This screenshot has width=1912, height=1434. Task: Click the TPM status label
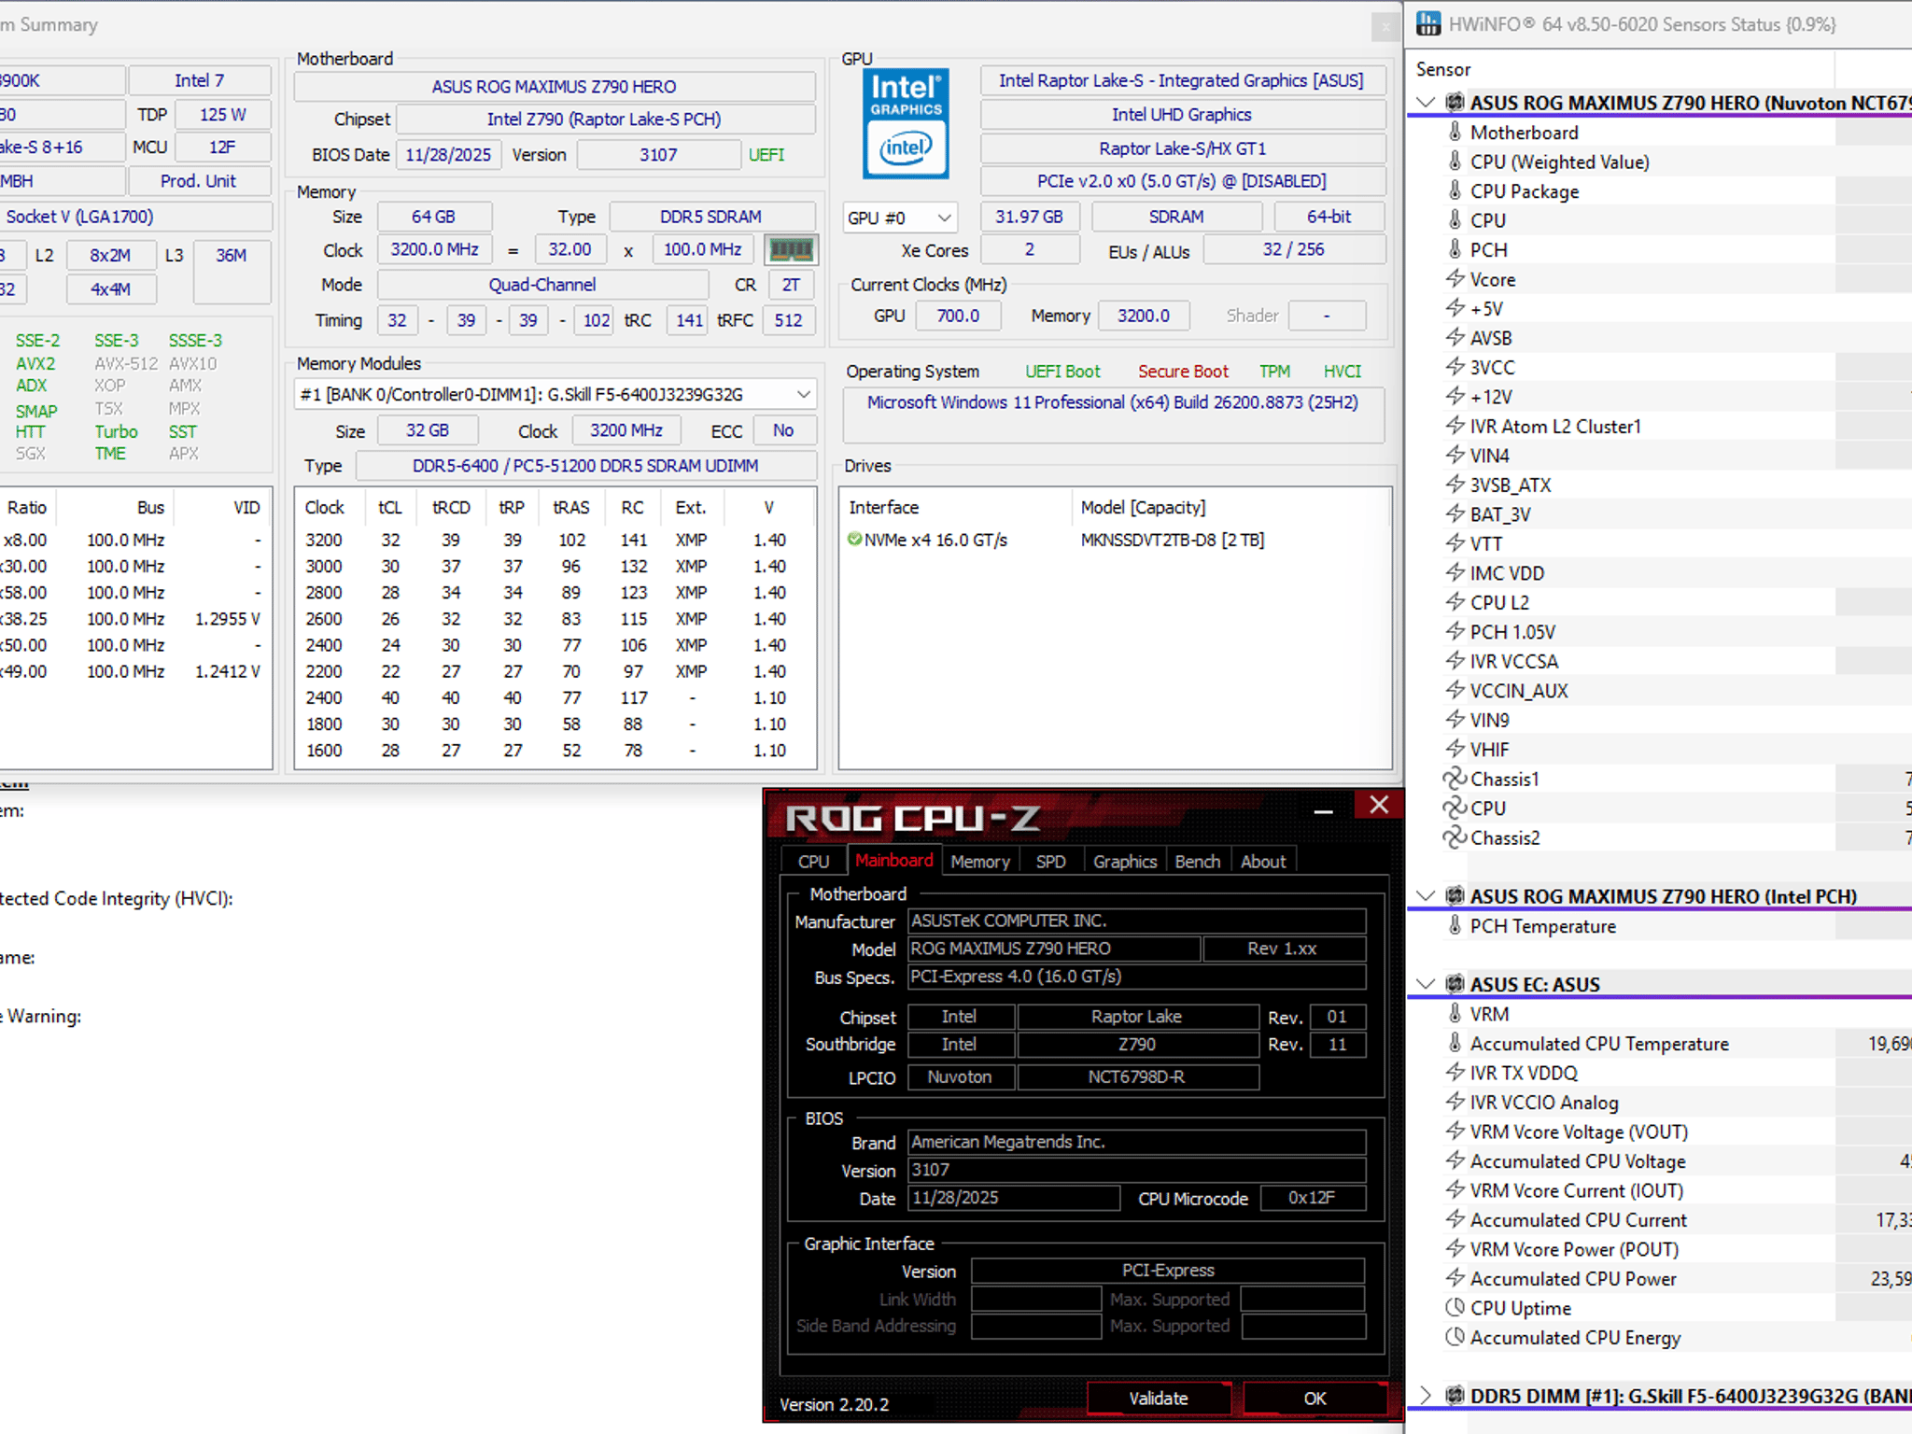[x=1274, y=372]
